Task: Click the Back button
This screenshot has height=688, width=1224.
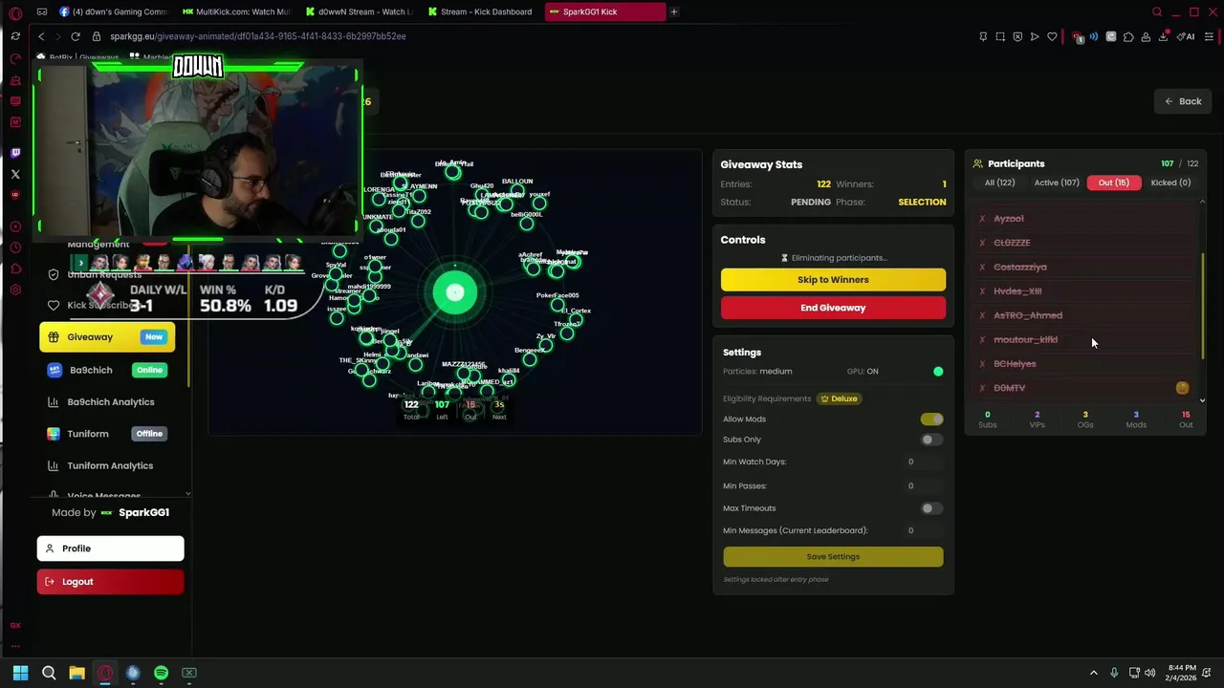Action: [1183, 101]
